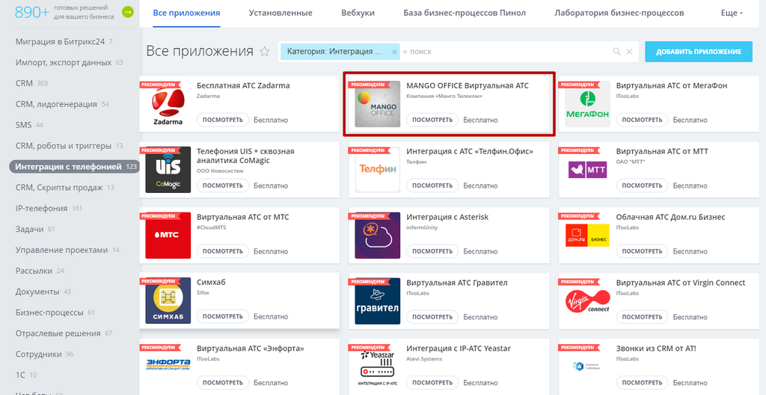The width and height of the screenshot is (766, 395).
Task: Select IP-телефония category
Action: pyautogui.click(x=49, y=208)
